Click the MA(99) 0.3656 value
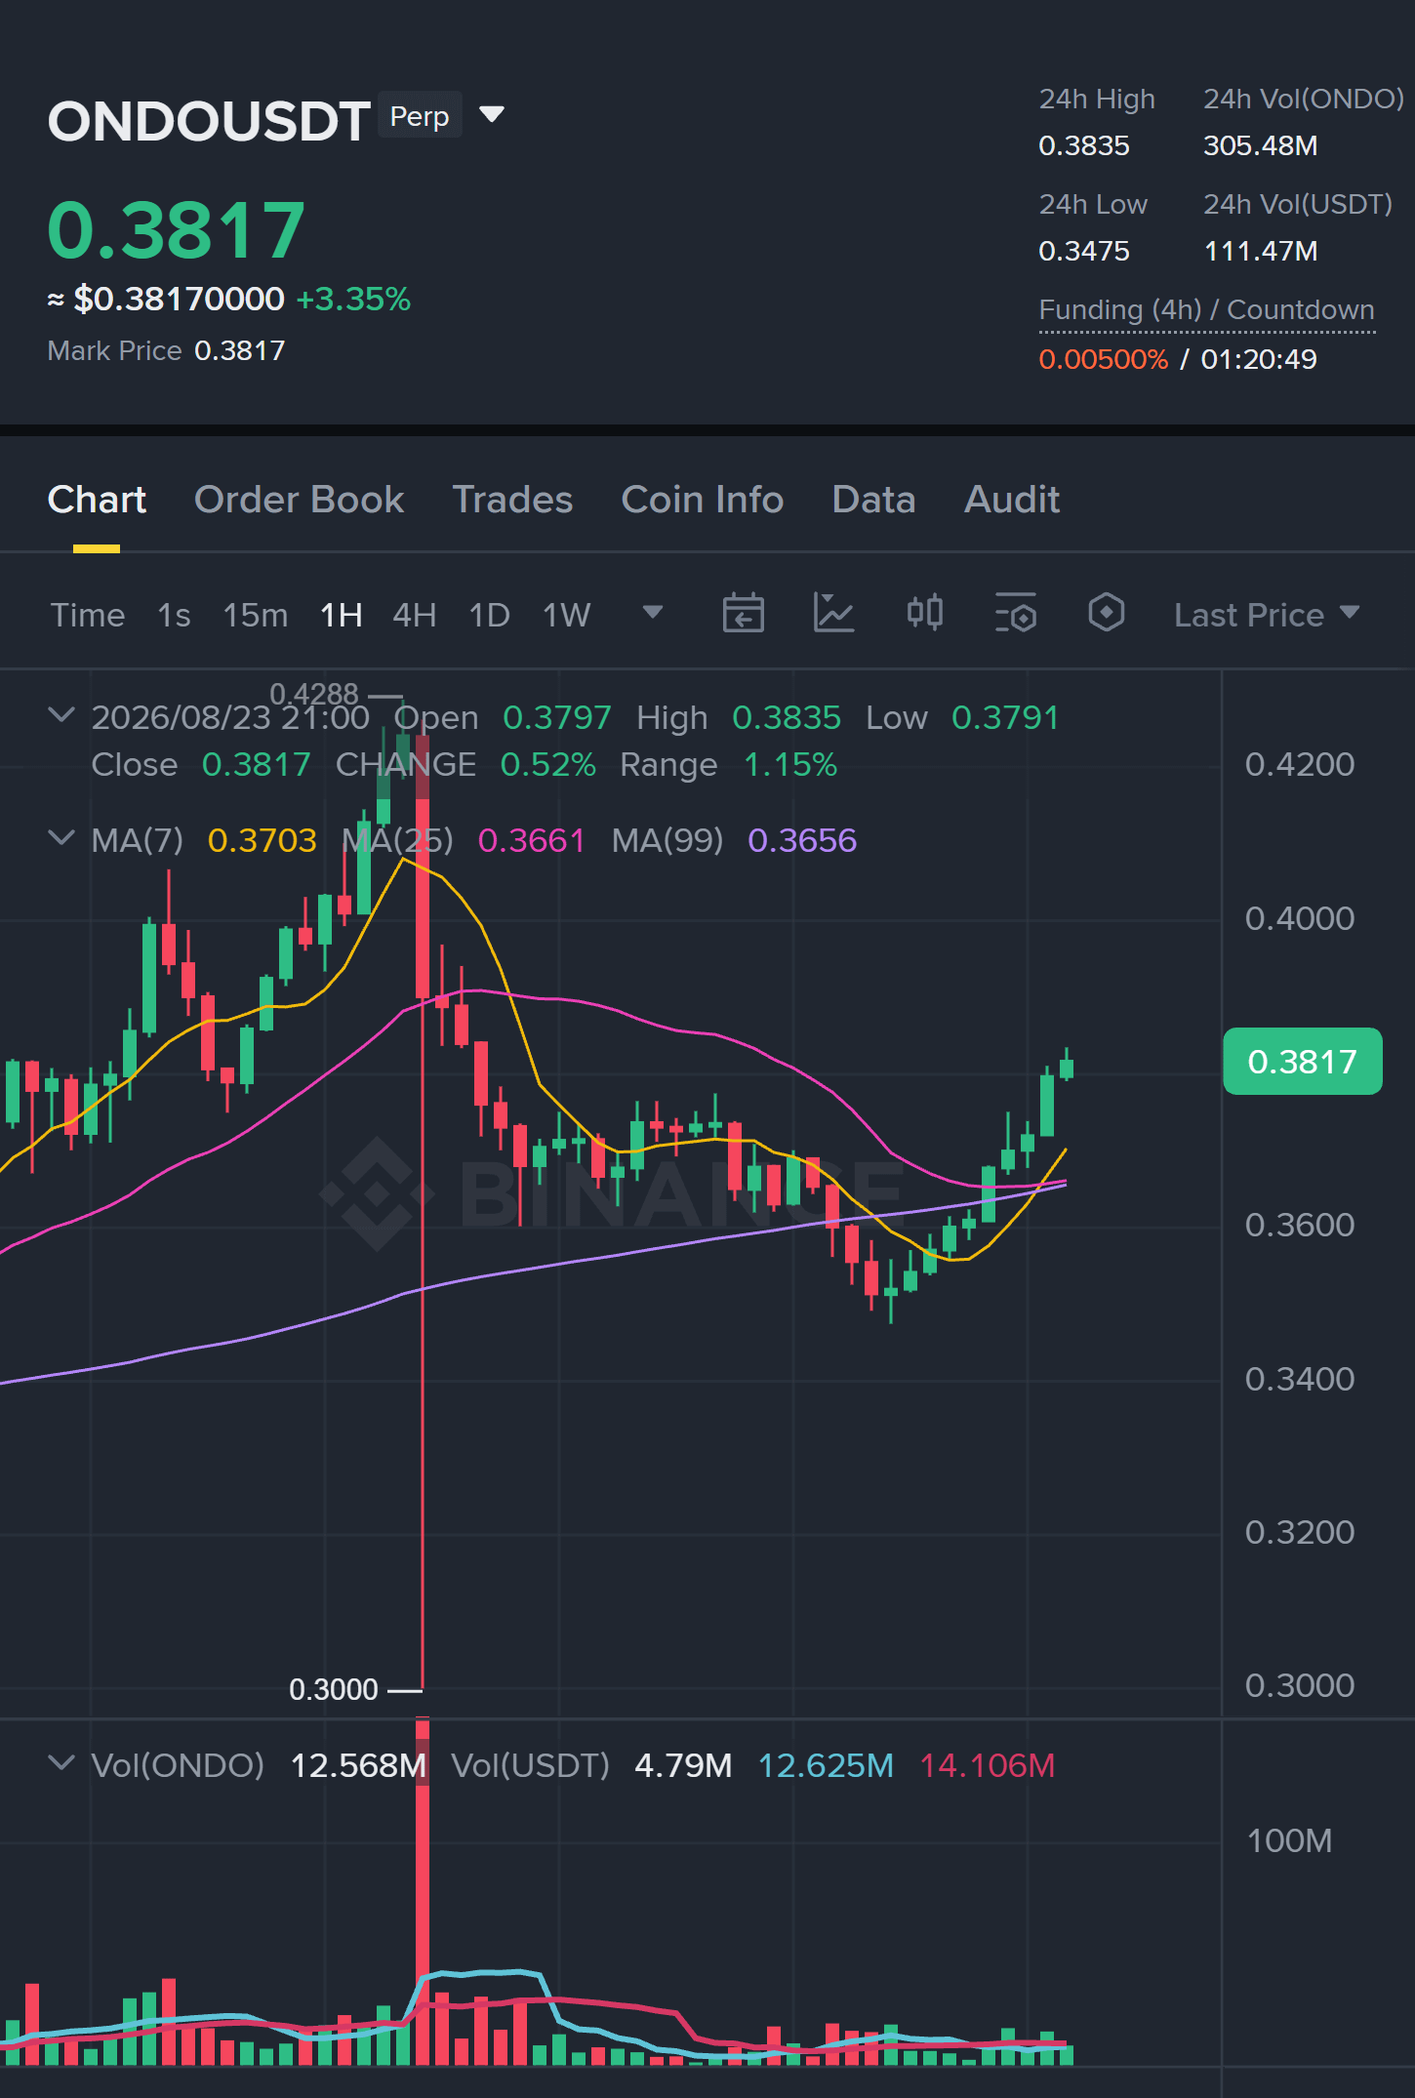The image size is (1415, 2098). click(x=802, y=840)
